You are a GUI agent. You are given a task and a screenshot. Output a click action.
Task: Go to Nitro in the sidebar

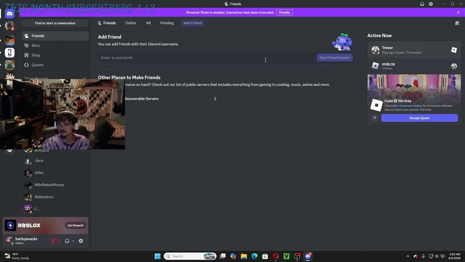click(x=55, y=45)
